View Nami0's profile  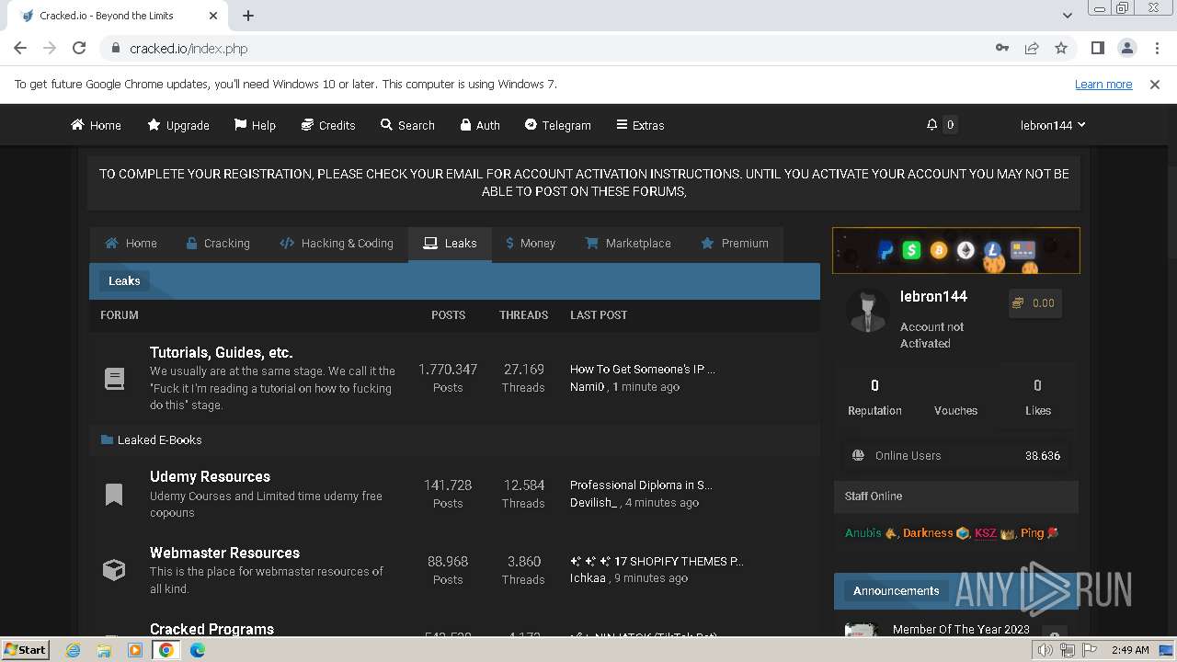coord(588,387)
